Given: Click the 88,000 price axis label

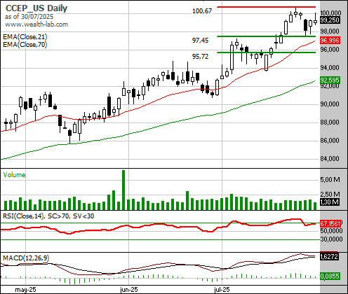Looking at the screenshot, I should click(x=330, y=122).
